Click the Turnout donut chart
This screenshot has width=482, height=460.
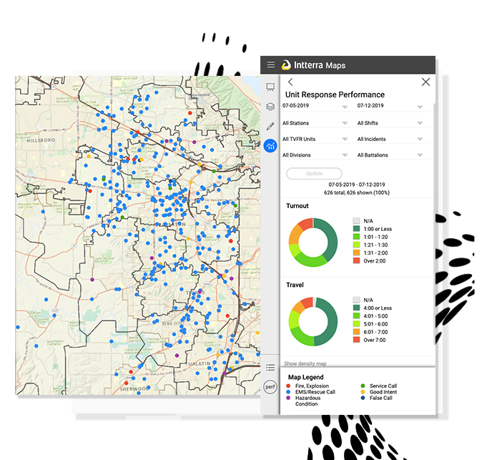point(313,243)
